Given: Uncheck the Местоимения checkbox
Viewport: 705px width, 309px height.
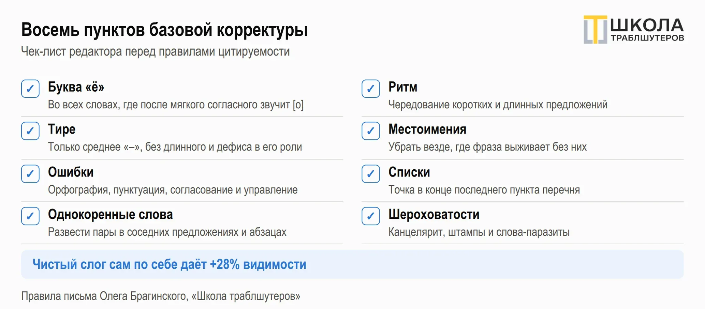Looking at the screenshot, I should (x=371, y=131).
